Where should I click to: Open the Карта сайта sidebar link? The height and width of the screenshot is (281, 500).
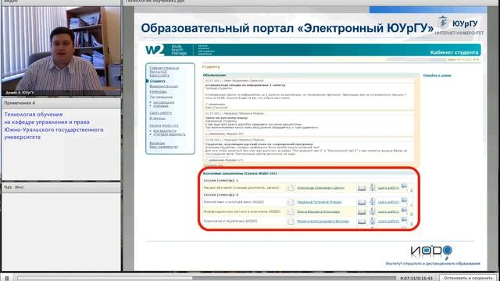[159, 76]
